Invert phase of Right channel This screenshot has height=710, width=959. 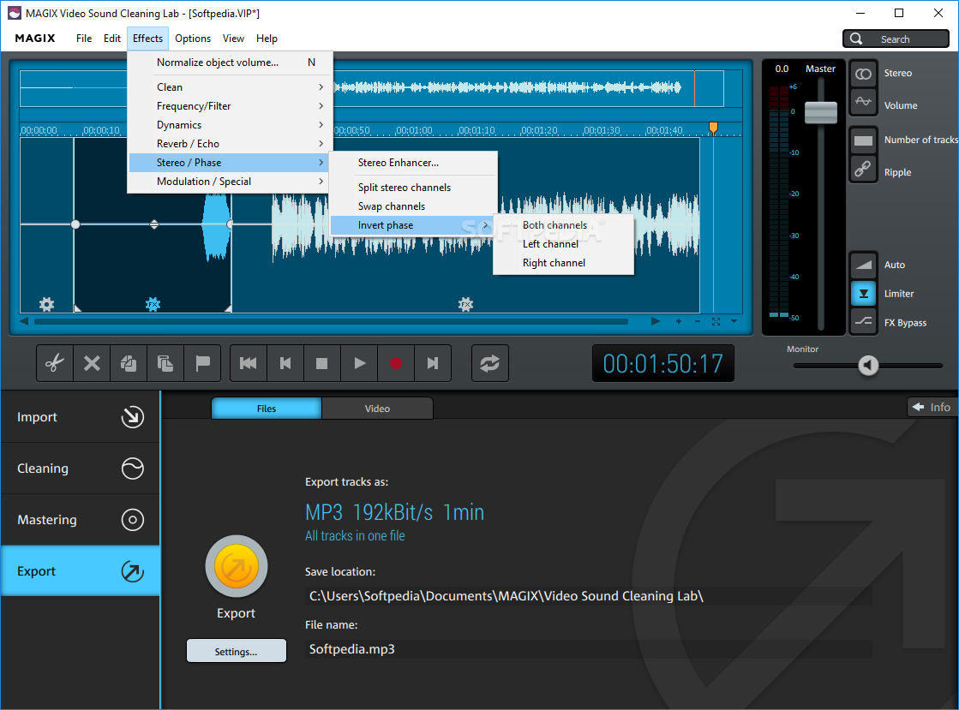(x=563, y=263)
